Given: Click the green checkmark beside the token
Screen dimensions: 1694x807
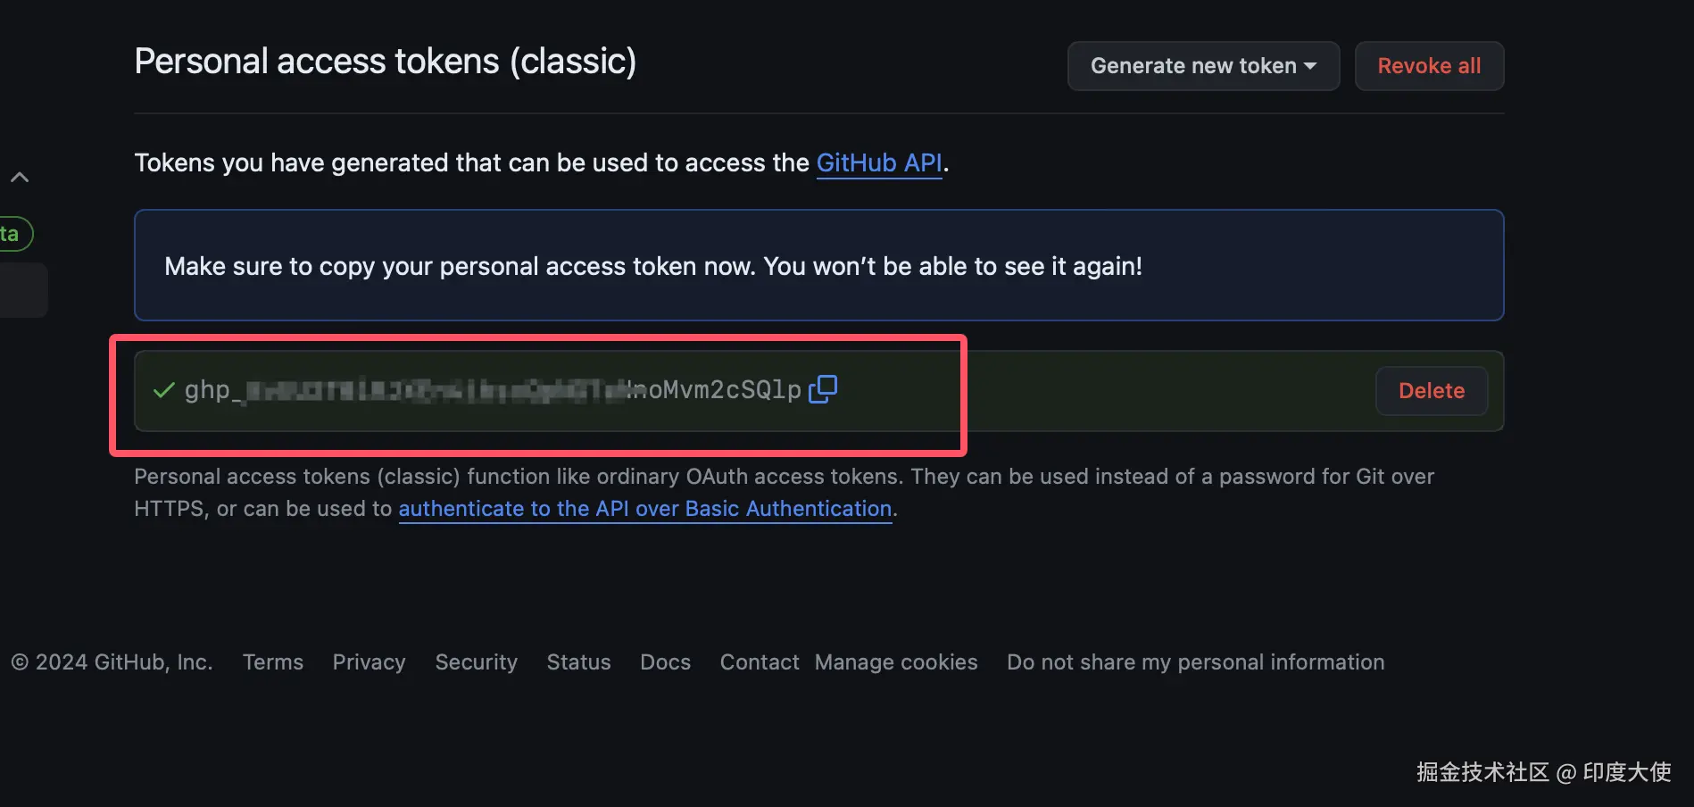Looking at the screenshot, I should [x=163, y=390].
